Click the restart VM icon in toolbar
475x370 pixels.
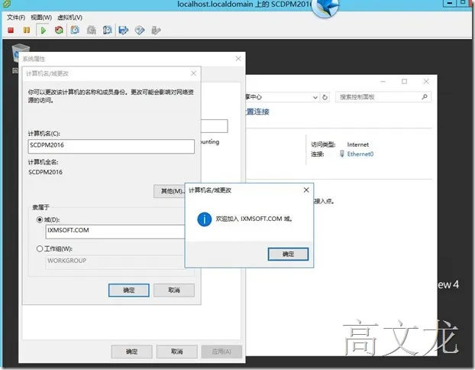point(59,30)
